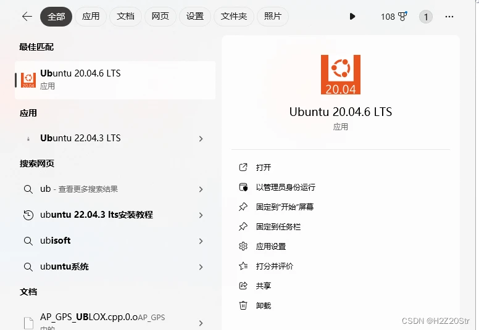Show more filters with the play arrow
The height and width of the screenshot is (330, 479).
(x=352, y=17)
